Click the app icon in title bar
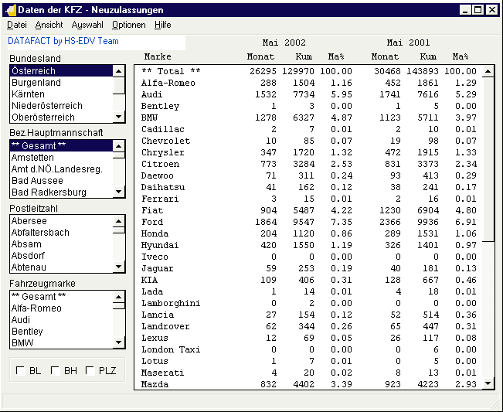Screen dimensions: 503x412 tap(10, 10)
